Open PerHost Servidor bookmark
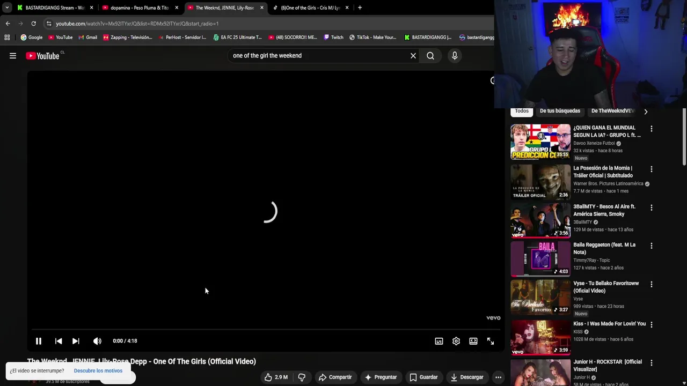The image size is (687, 386). pyautogui.click(x=182, y=38)
